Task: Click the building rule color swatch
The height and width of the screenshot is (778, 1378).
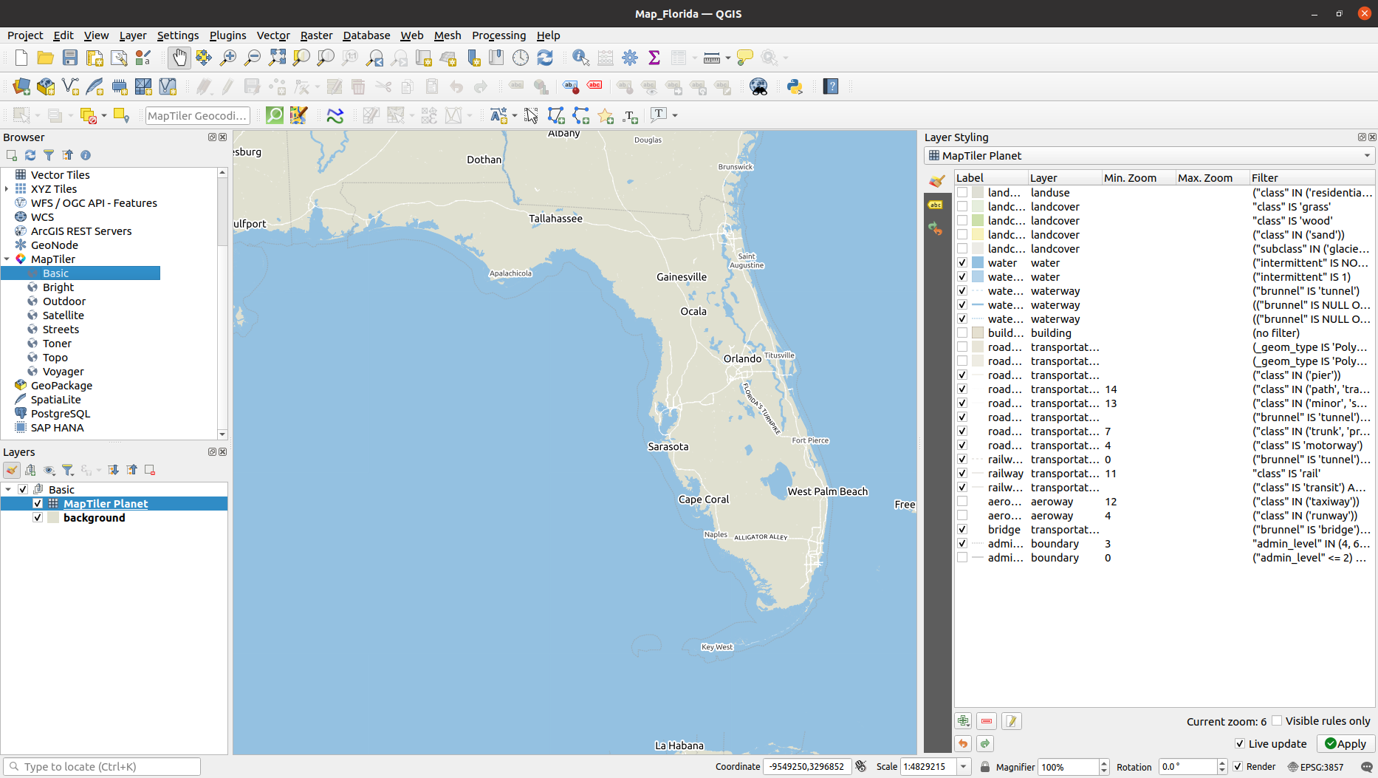Action: point(977,333)
